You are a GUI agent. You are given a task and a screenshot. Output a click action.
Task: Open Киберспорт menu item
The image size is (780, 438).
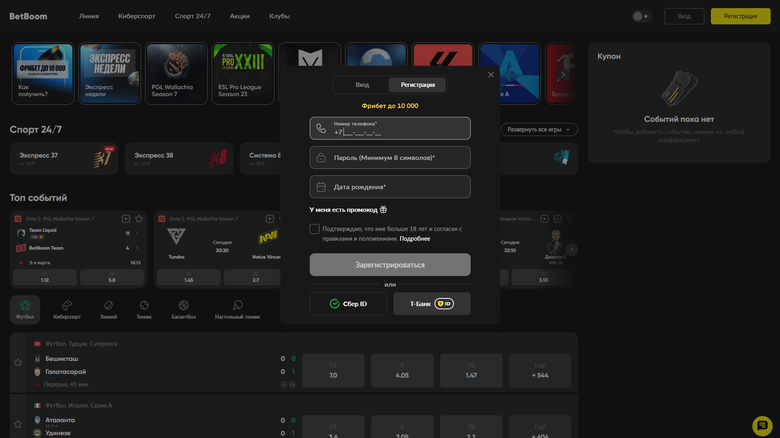tap(137, 16)
